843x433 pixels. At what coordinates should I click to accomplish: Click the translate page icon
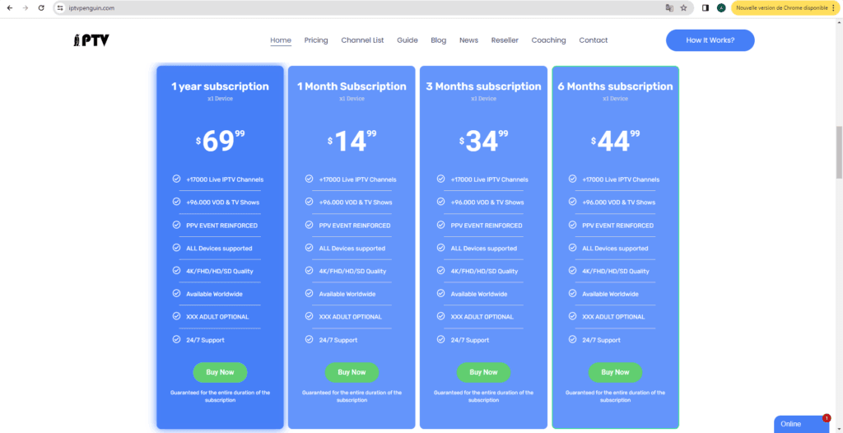[x=669, y=7]
